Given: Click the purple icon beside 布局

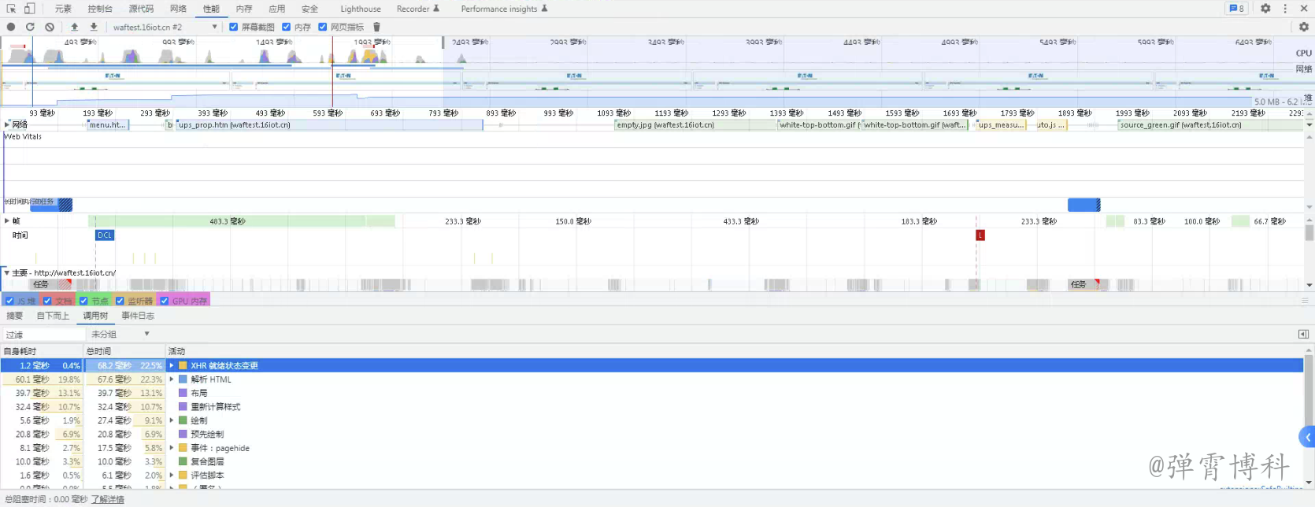Looking at the screenshot, I should coord(183,393).
